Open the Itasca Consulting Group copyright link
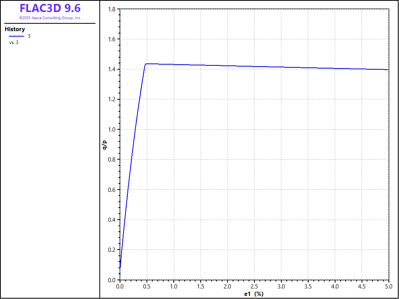The width and height of the screenshot is (399, 299). click(x=50, y=18)
